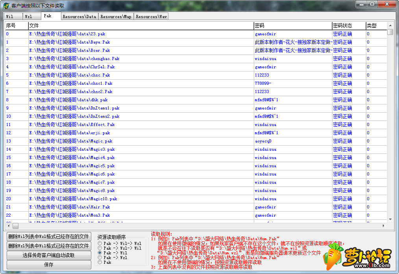Image resolution: width=399 pixels, height=274 pixels.
Task: Open the Resources\Wav tab
Action: click(x=151, y=16)
